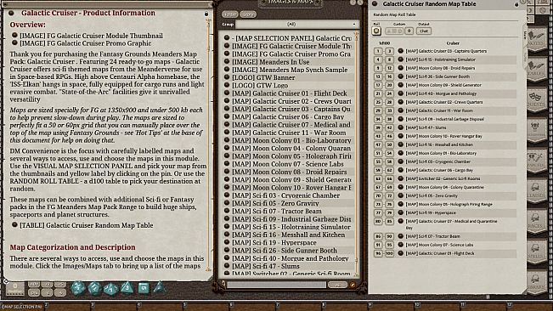This screenshot has height=311, width=553.
Task: Open link pin for FG Galactic Cruiser Promo Graphic
Action: (14, 43)
